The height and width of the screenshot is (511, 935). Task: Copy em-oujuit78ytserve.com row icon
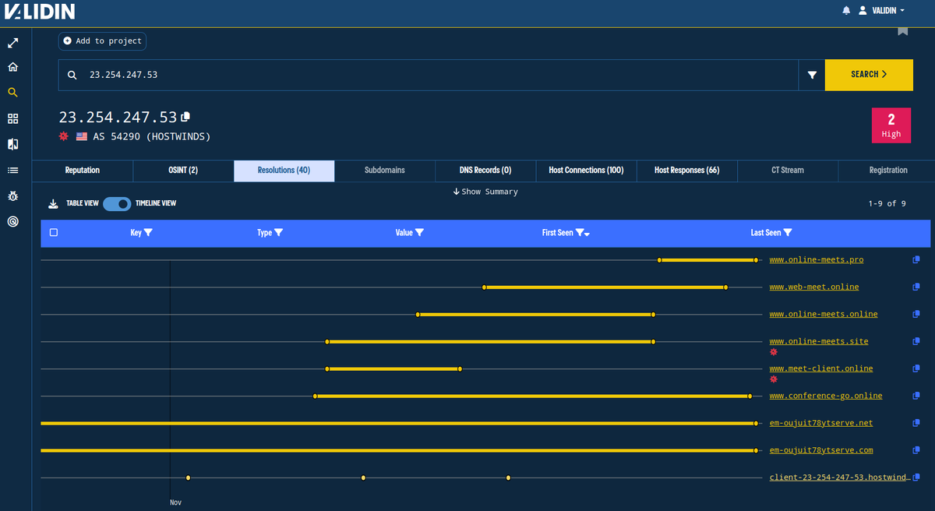click(916, 450)
